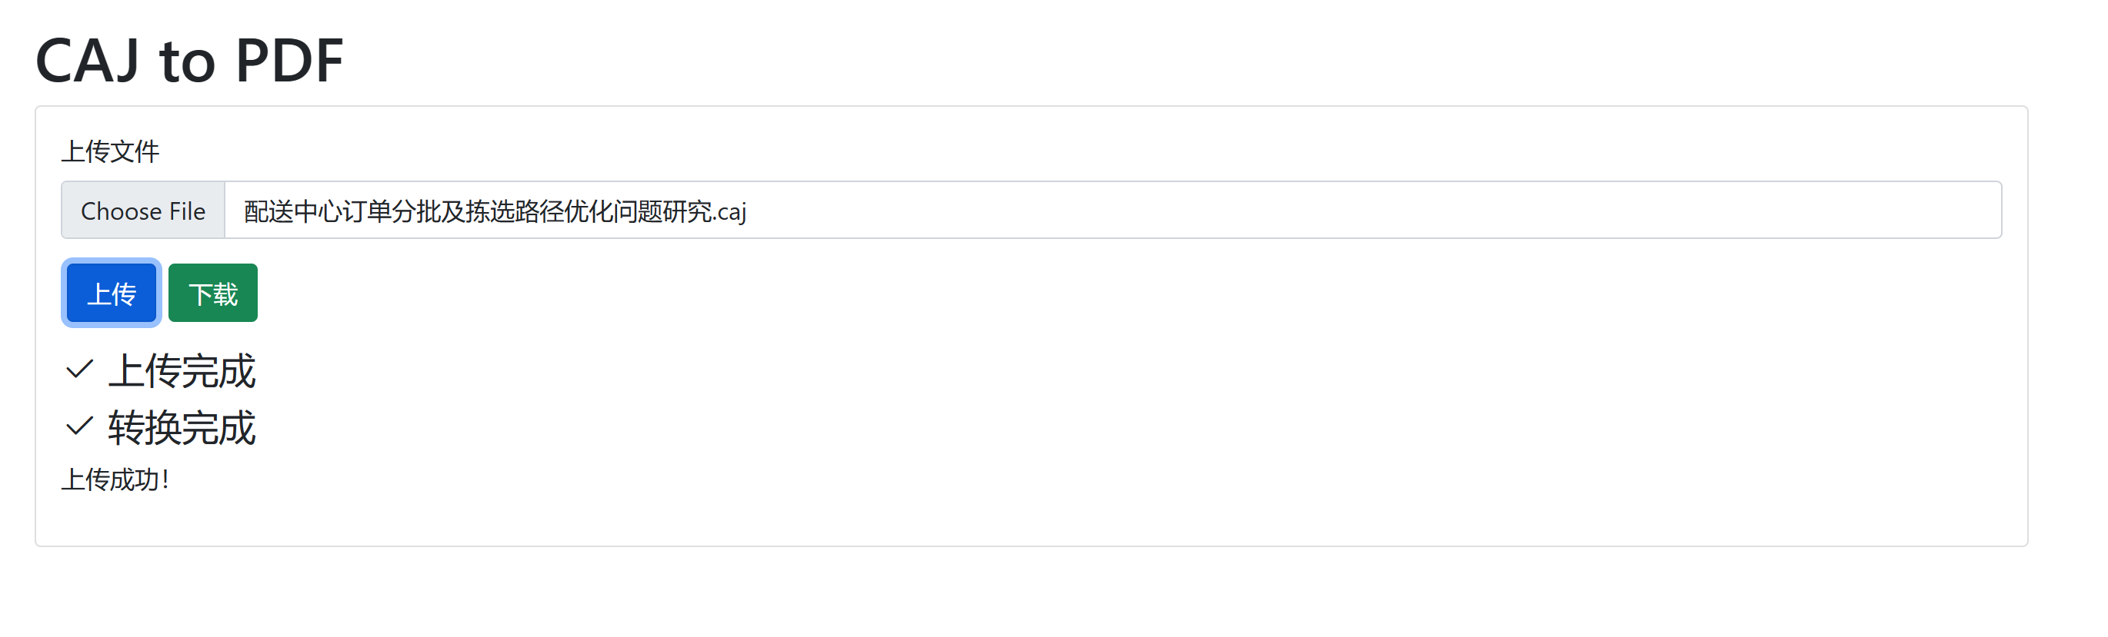Screen dimensions: 2108x637
Task: Click the 转换完成 status text
Action: tap(182, 428)
